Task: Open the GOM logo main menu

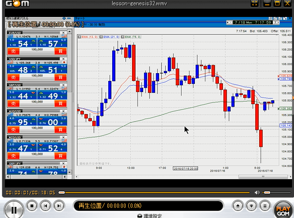Action: (x=13, y=4)
